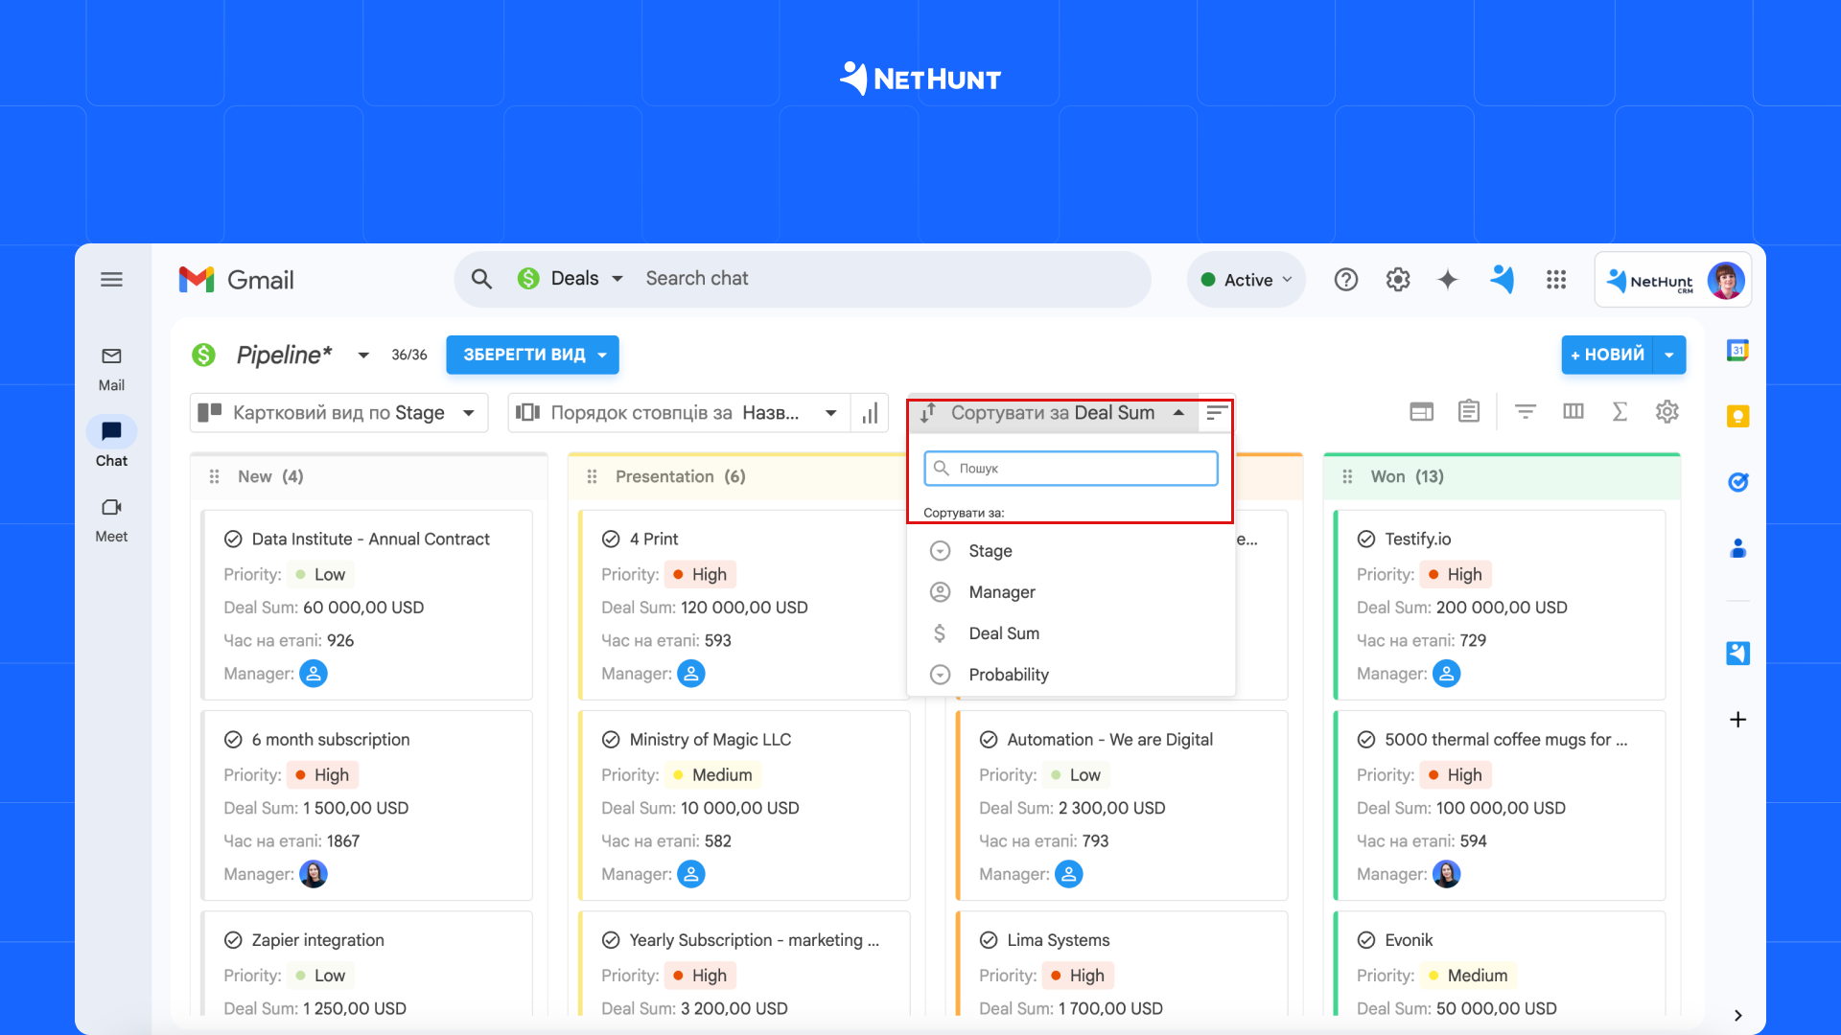Open Google Keep in right side panel
Screen dimensions: 1841x1035
(x=1737, y=416)
